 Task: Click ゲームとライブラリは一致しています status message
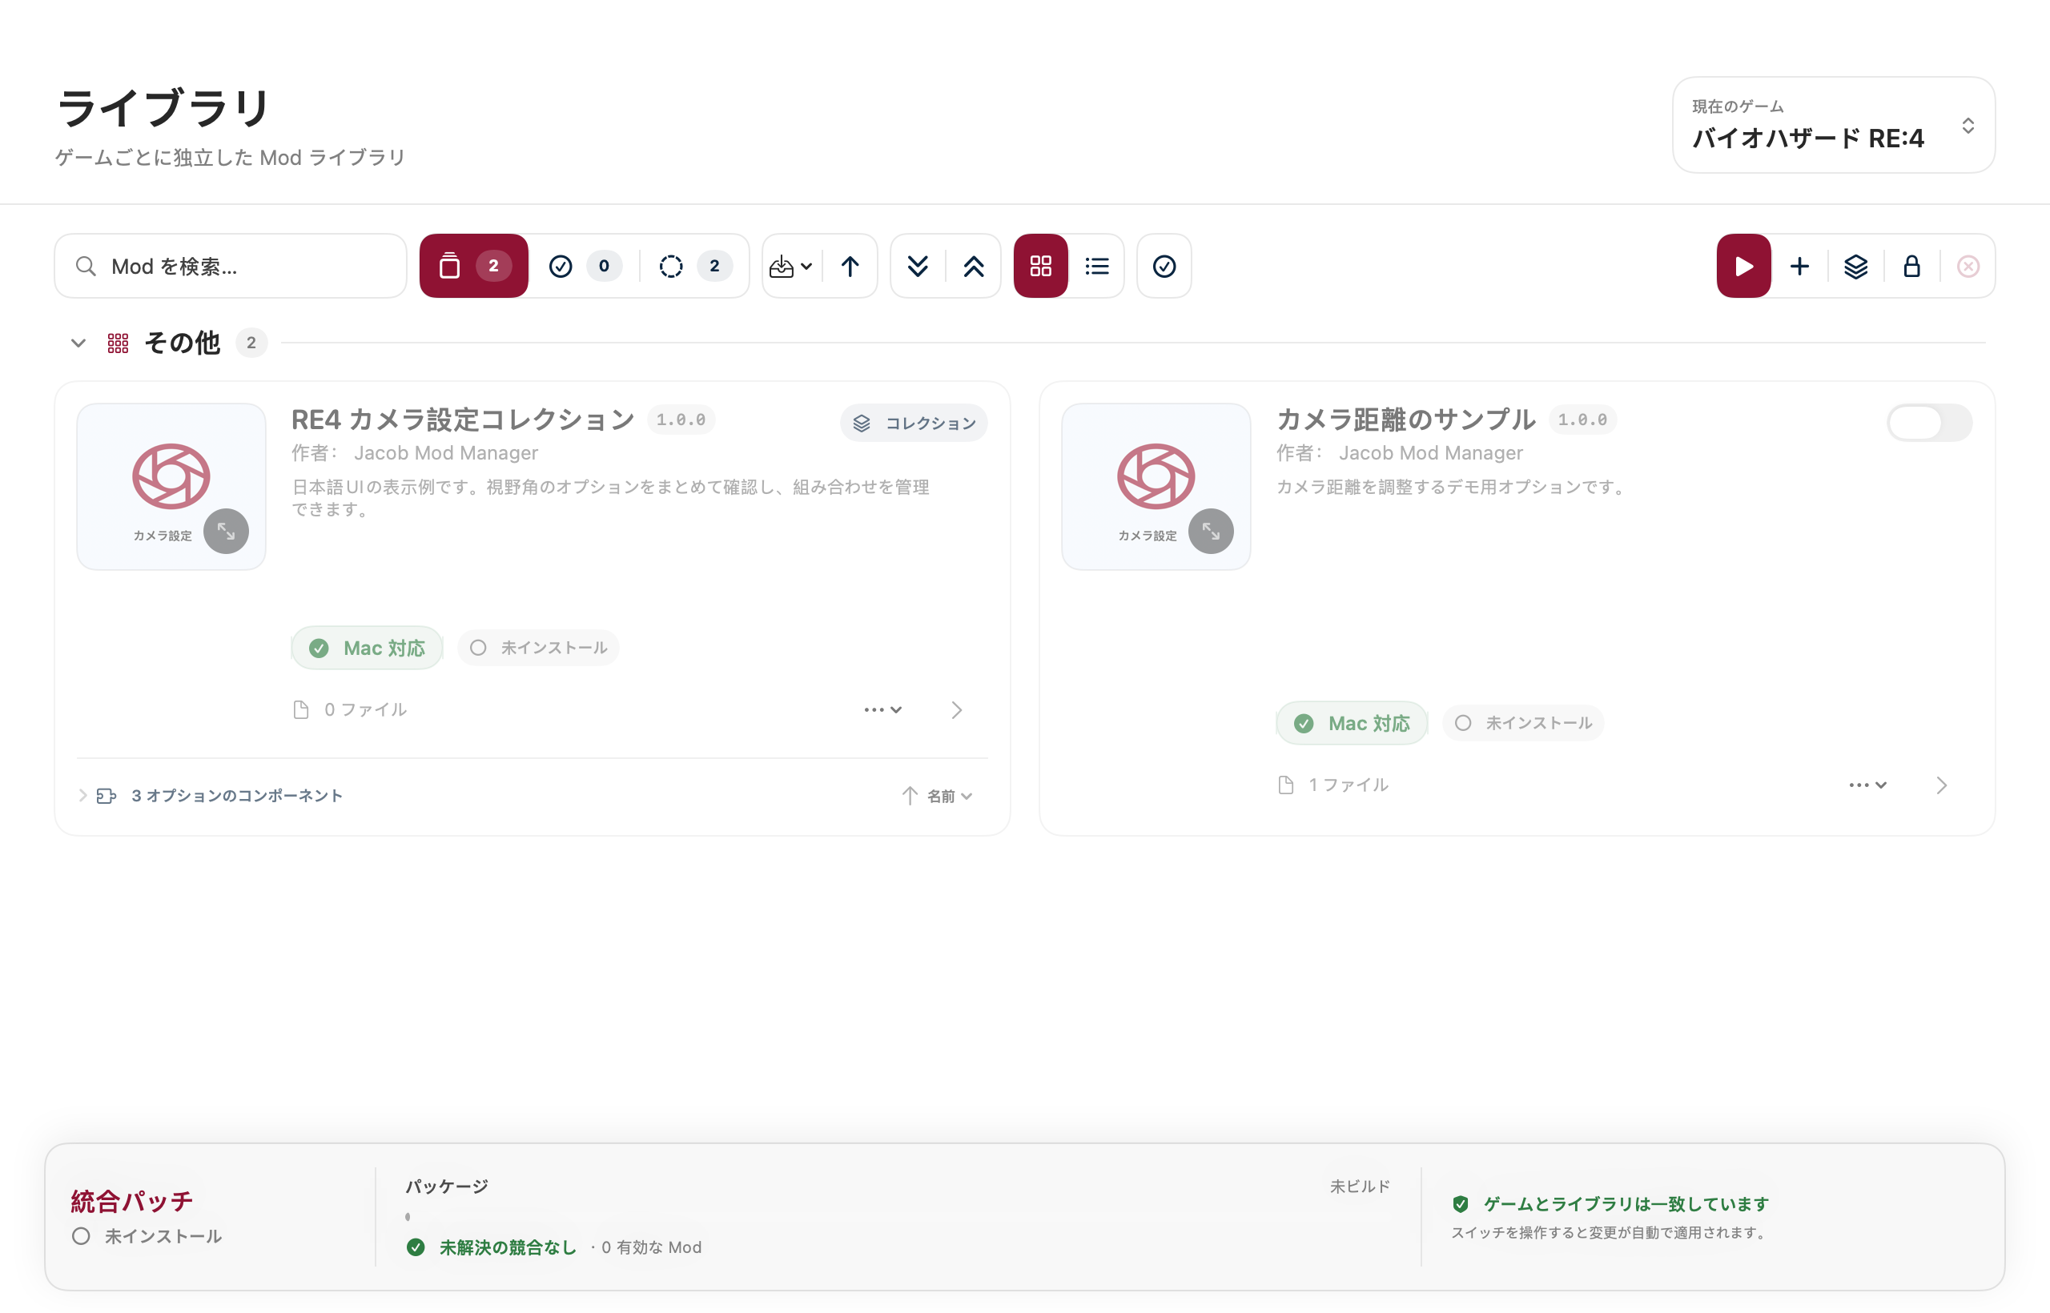click(x=1626, y=1204)
